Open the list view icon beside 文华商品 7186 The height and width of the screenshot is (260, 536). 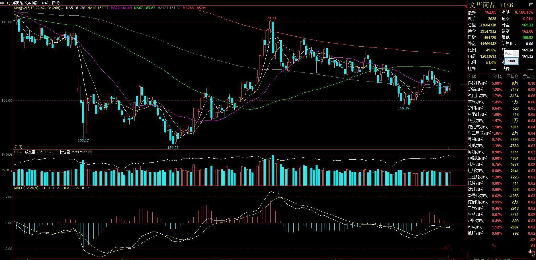pyautogui.click(x=530, y=5)
